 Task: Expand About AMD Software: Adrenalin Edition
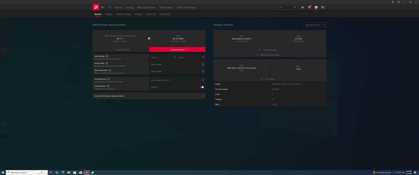(x=149, y=96)
